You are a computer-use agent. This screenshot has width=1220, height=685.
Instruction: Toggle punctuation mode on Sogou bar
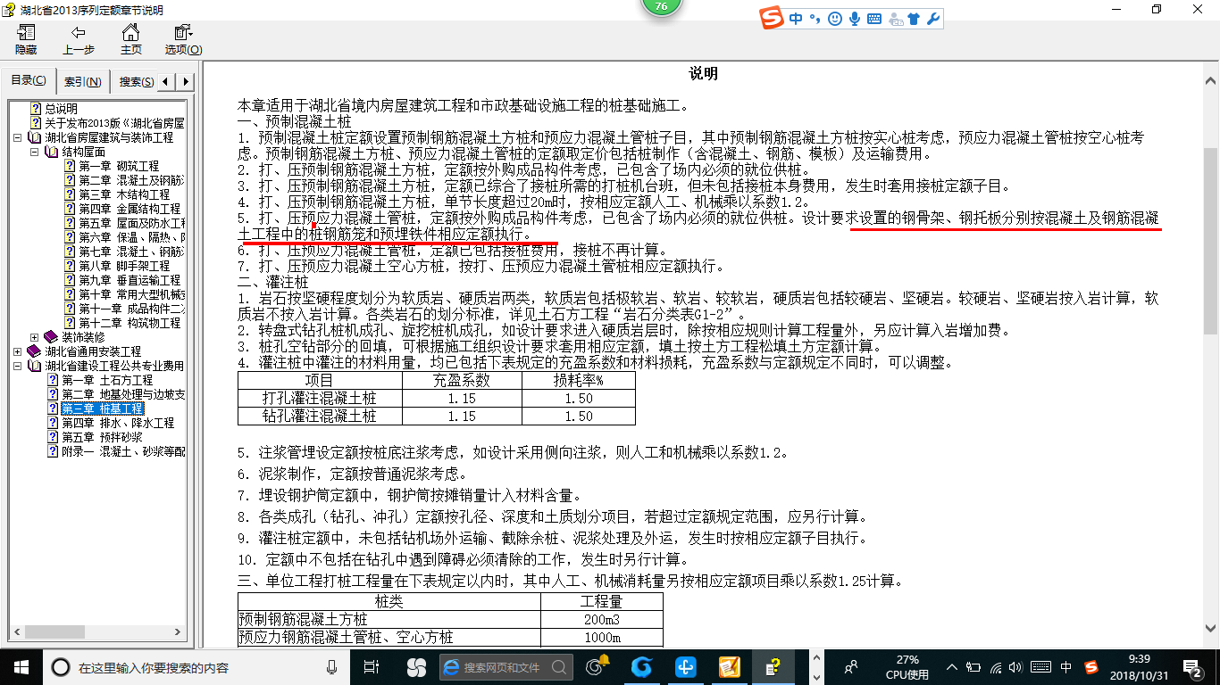point(815,19)
